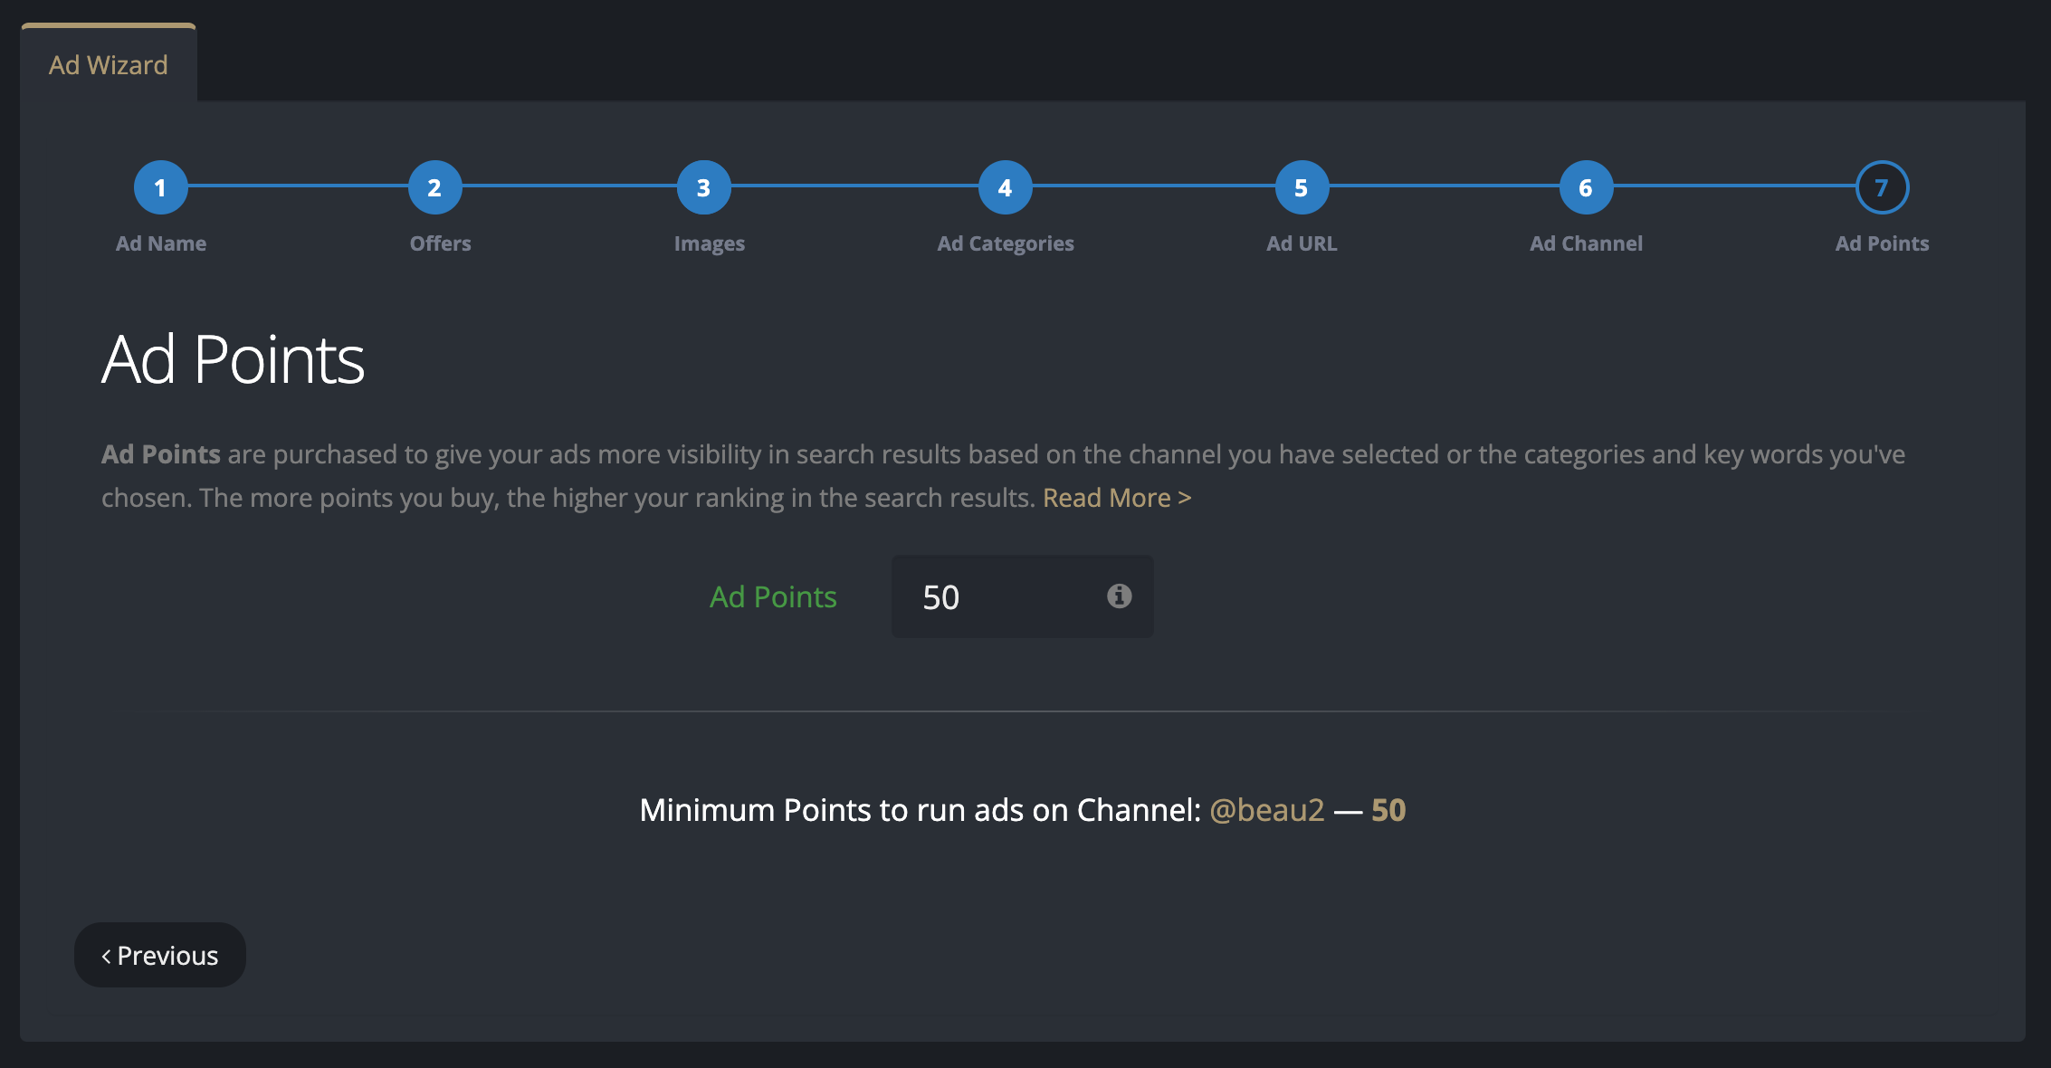Go to step 4 circle
The image size is (2051, 1068).
click(1006, 187)
